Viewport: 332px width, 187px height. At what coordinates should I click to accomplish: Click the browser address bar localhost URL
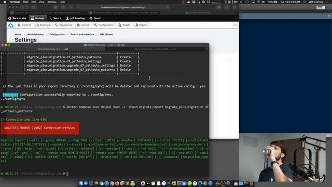(123, 7)
